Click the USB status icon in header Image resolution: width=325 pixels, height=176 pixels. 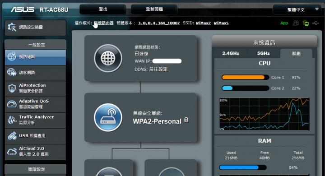point(316,23)
